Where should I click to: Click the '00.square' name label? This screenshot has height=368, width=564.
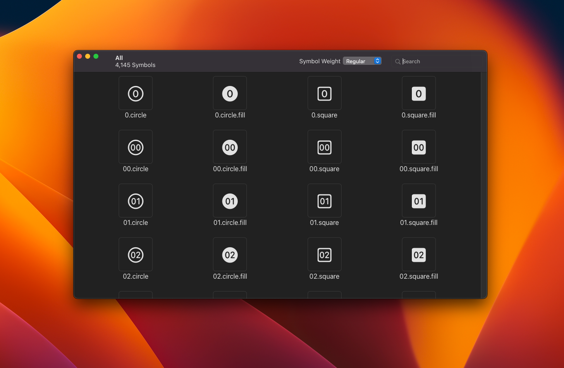tap(325, 169)
